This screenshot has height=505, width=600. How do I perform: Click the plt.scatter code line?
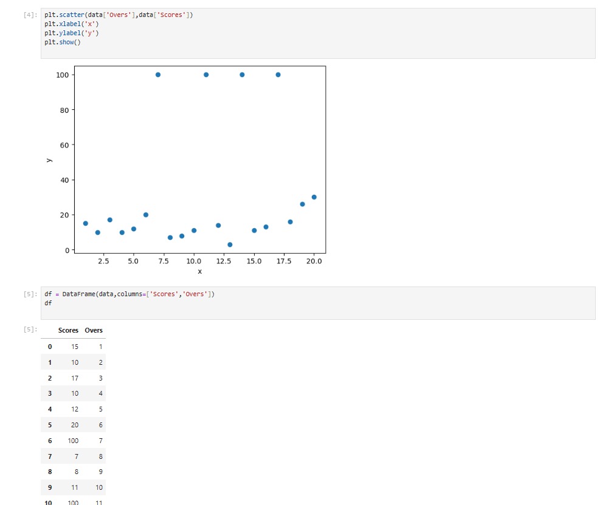[119, 15]
